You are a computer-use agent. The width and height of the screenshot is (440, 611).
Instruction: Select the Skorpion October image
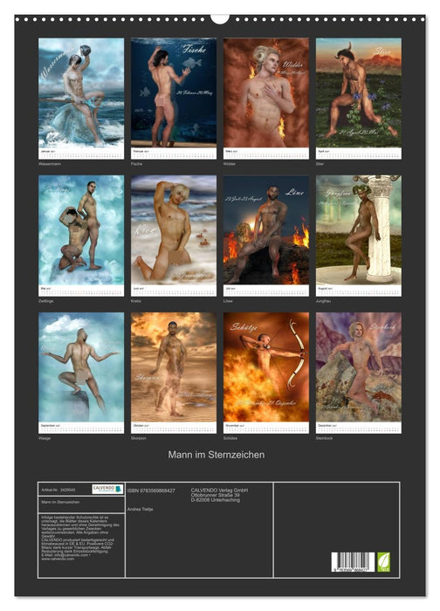pyautogui.click(x=174, y=373)
